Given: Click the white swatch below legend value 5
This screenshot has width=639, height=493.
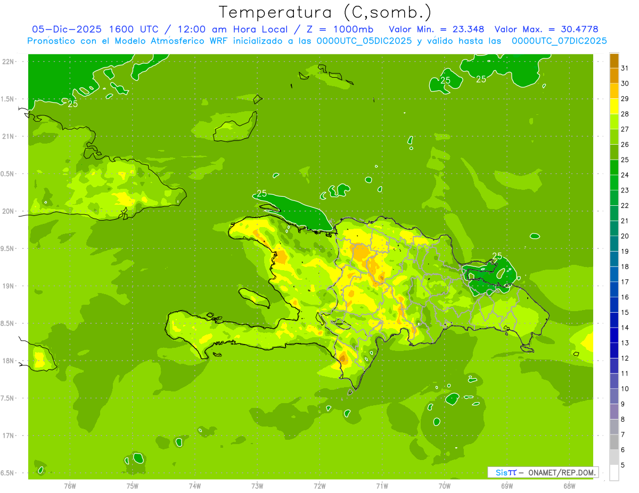Looking at the screenshot, I should (614, 473).
